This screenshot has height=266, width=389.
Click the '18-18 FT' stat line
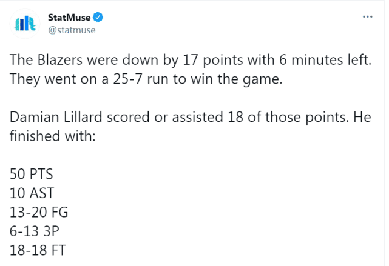pos(39,250)
